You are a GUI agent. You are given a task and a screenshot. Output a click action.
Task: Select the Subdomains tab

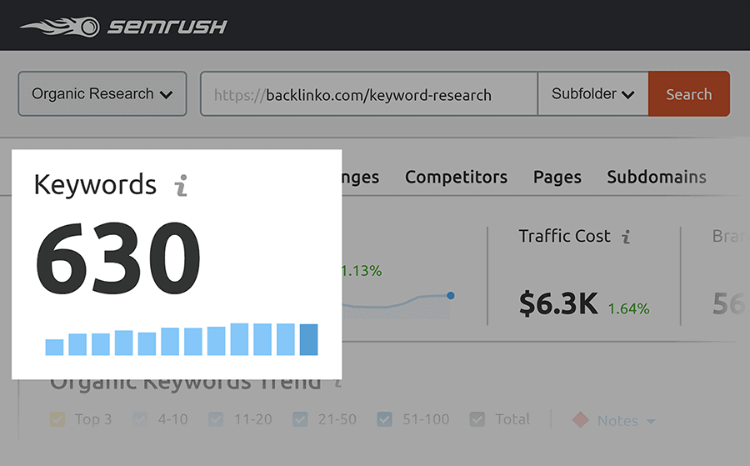pyautogui.click(x=656, y=178)
